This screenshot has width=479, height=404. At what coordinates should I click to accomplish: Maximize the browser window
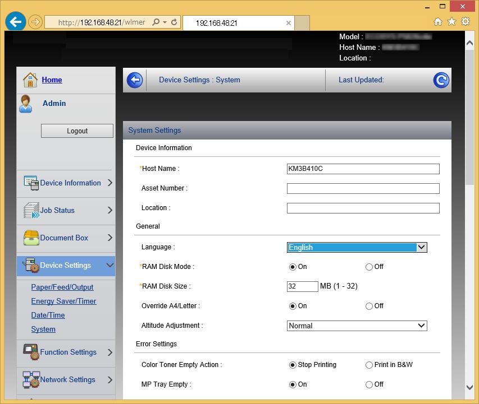(442, 6)
